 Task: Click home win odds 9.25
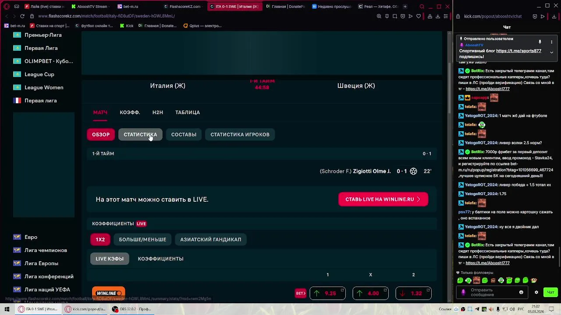tap(327, 293)
